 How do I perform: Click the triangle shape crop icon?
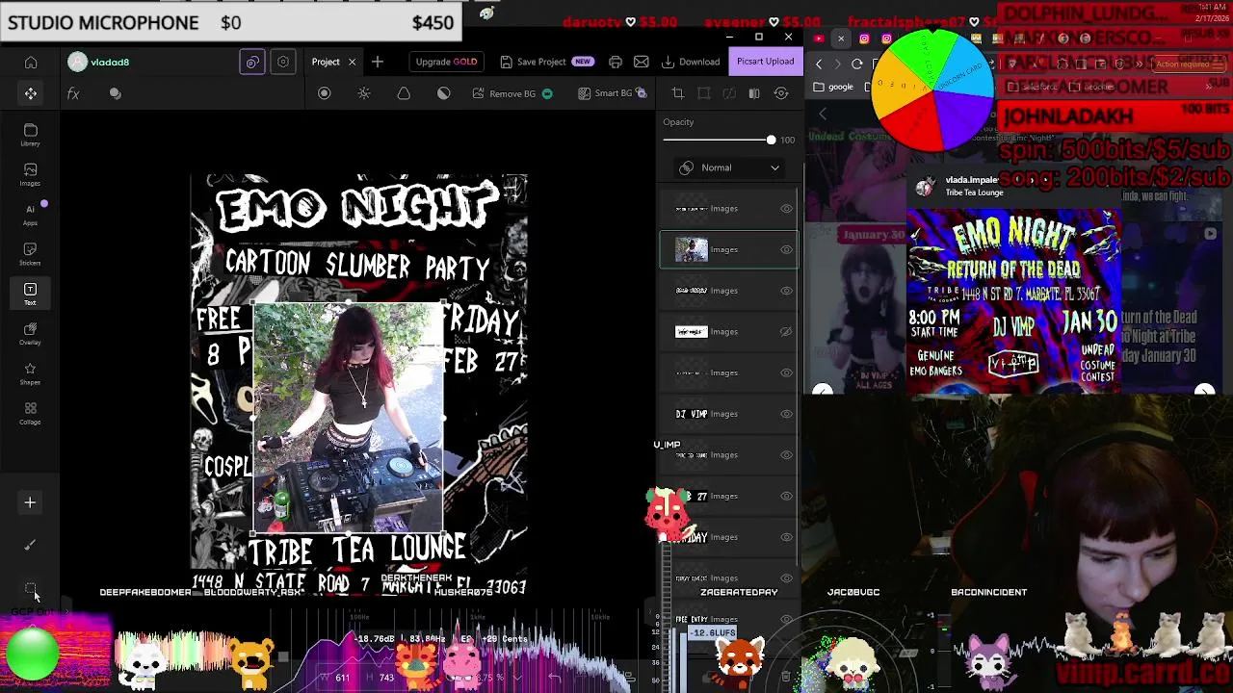tap(404, 93)
